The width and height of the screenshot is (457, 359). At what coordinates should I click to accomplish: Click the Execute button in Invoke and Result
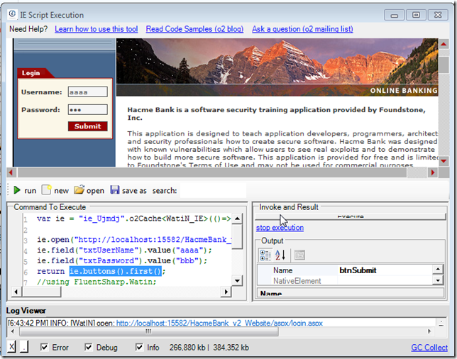351,217
